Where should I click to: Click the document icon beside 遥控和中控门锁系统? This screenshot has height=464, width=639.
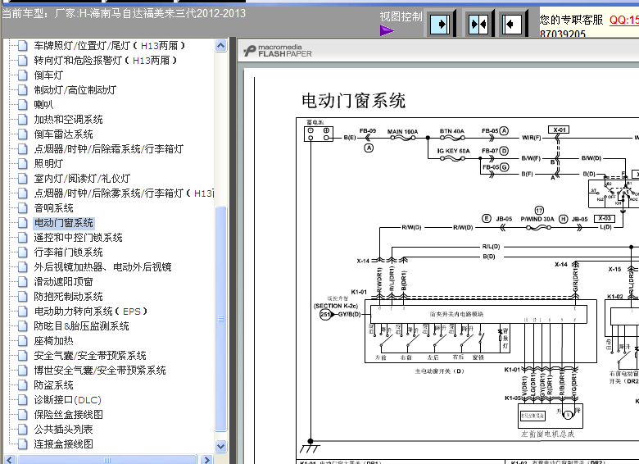23,237
